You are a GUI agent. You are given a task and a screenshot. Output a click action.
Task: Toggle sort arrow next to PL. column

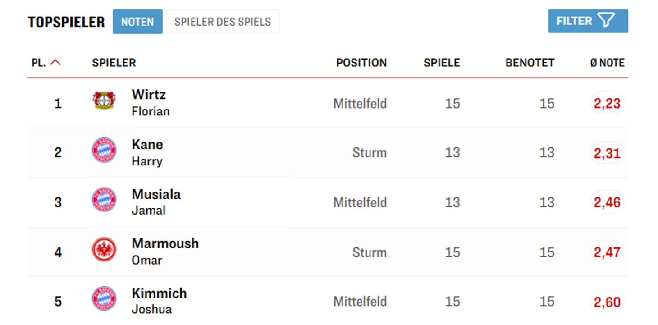tap(55, 63)
